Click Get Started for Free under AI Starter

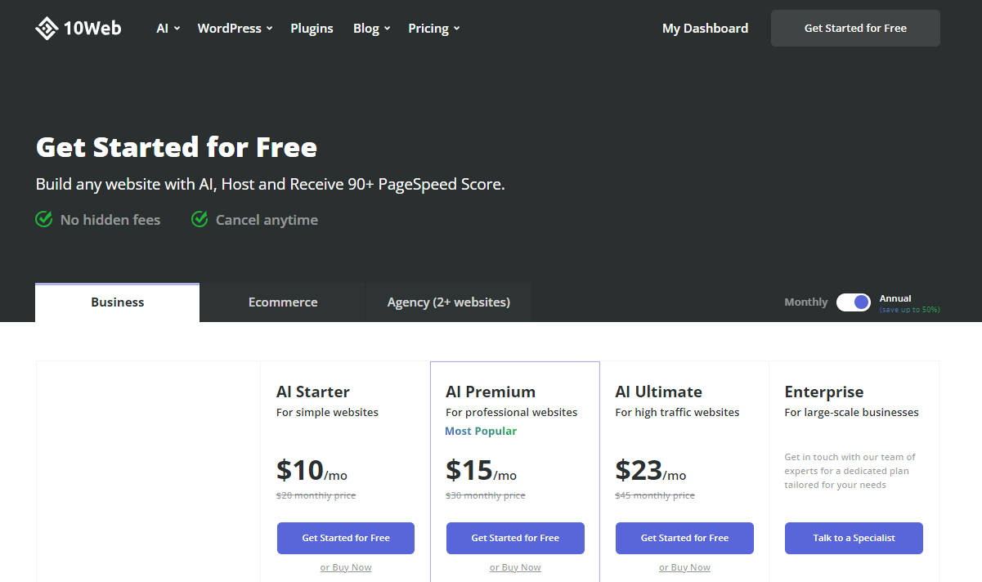346,538
